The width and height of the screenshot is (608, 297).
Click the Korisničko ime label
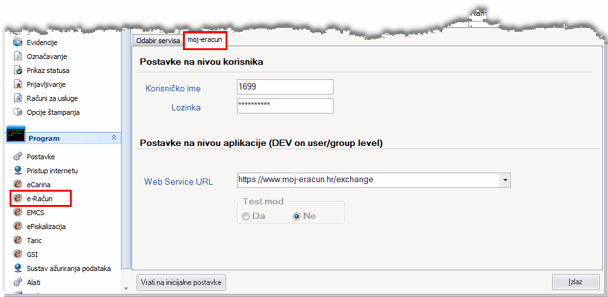173,88
